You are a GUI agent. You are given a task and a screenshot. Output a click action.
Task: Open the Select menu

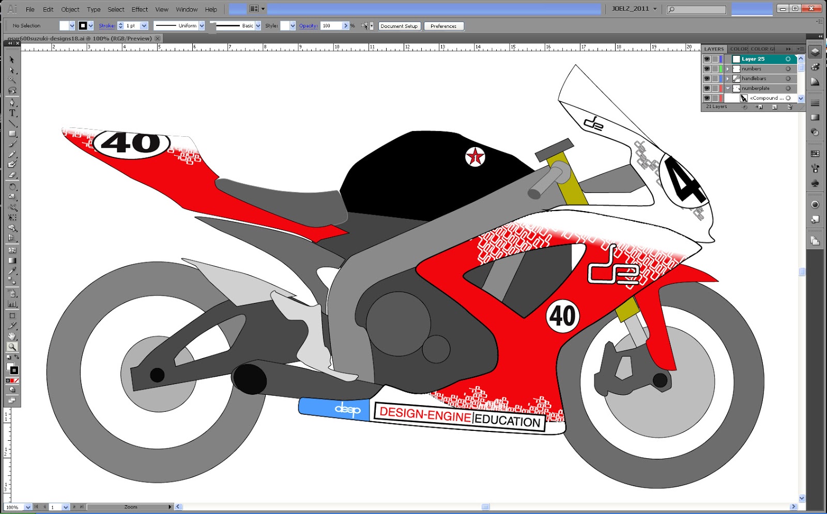tap(116, 9)
